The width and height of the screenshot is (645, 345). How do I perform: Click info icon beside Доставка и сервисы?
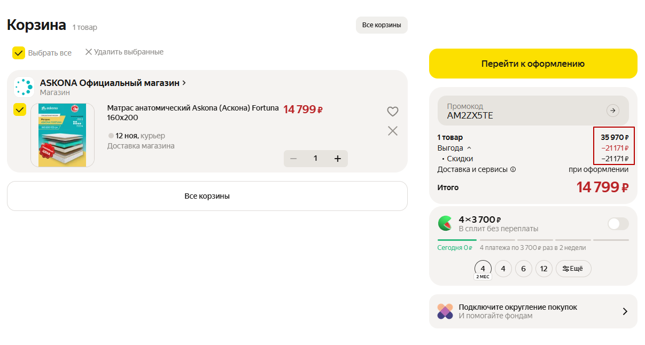point(513,170)
